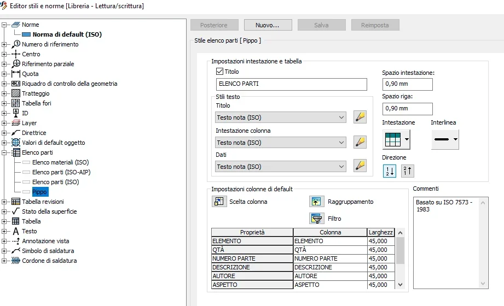Select the Pippo style
504x306 pixels.
tap(40, 192)
